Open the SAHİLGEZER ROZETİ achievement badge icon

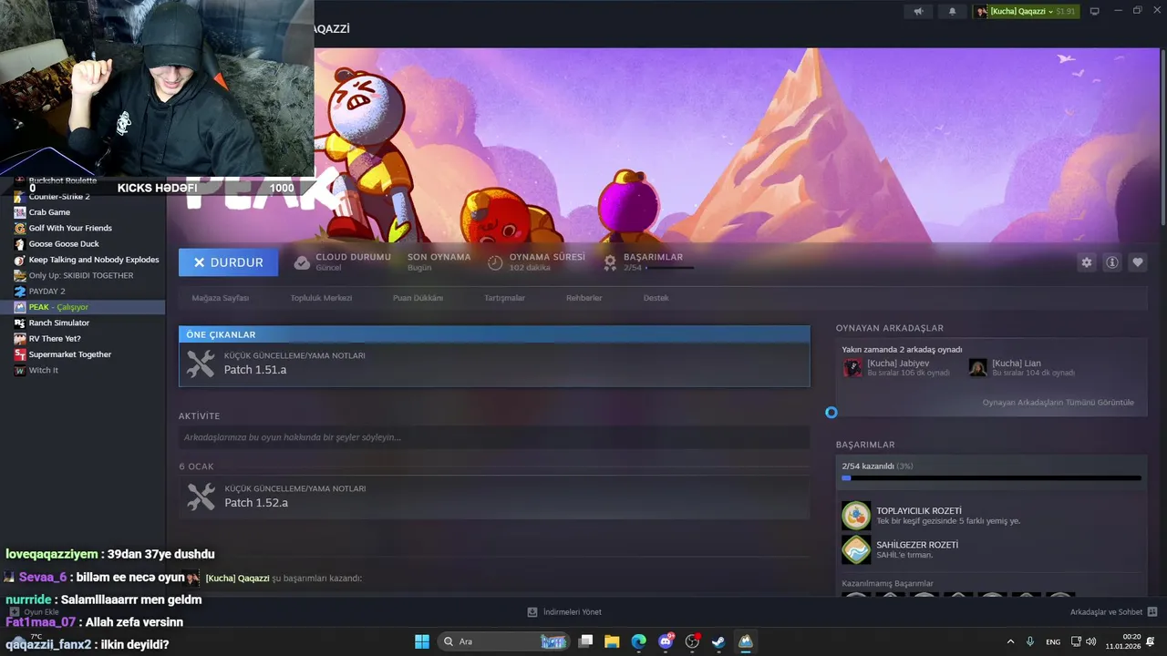click(856, 549)
